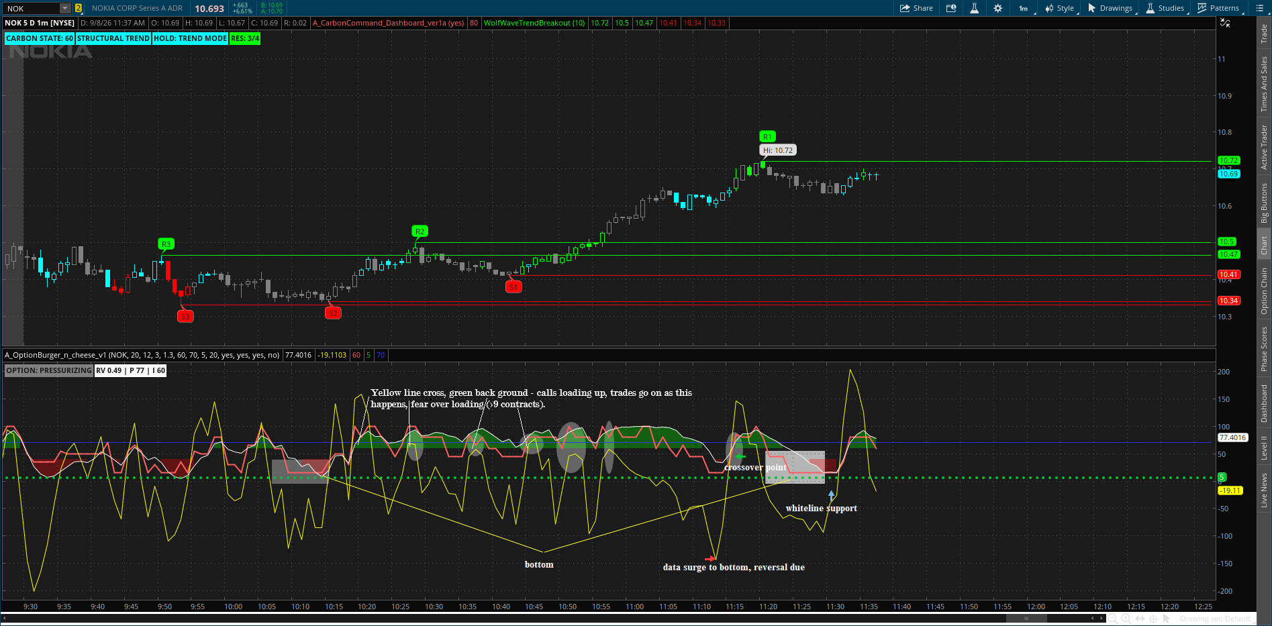Screen dimensions: 1272x626
Task: Click the OPTION: PRESSURIZING label
Action: pos(49,370)
